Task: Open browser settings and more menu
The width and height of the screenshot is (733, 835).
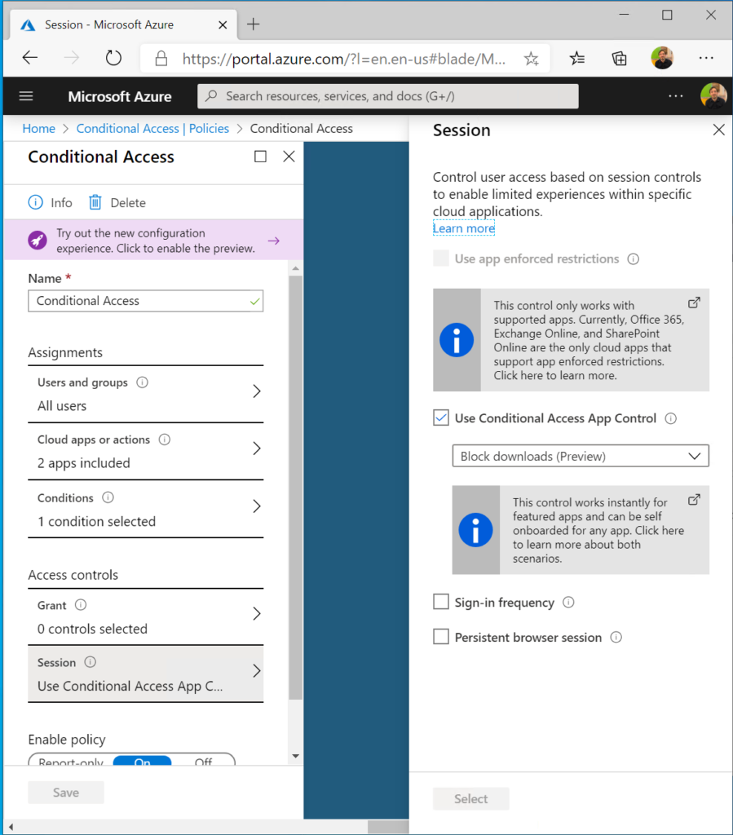Action: 706,58
